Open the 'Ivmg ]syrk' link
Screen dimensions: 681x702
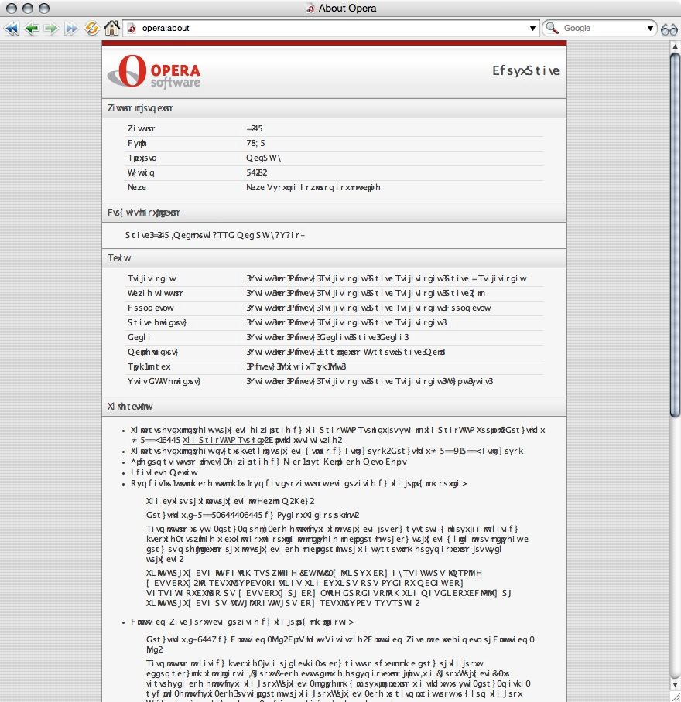pos(502,451)
